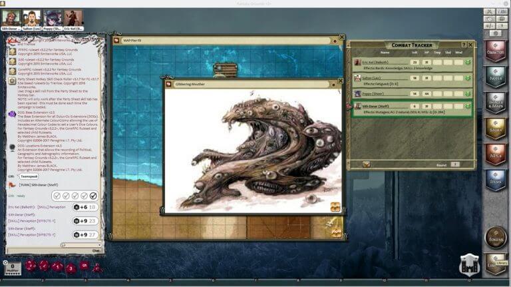Click the Eric Kel (Balkoth) name in tracker
The height and width of the screenshot is (287, 511).
coord(375,62)
